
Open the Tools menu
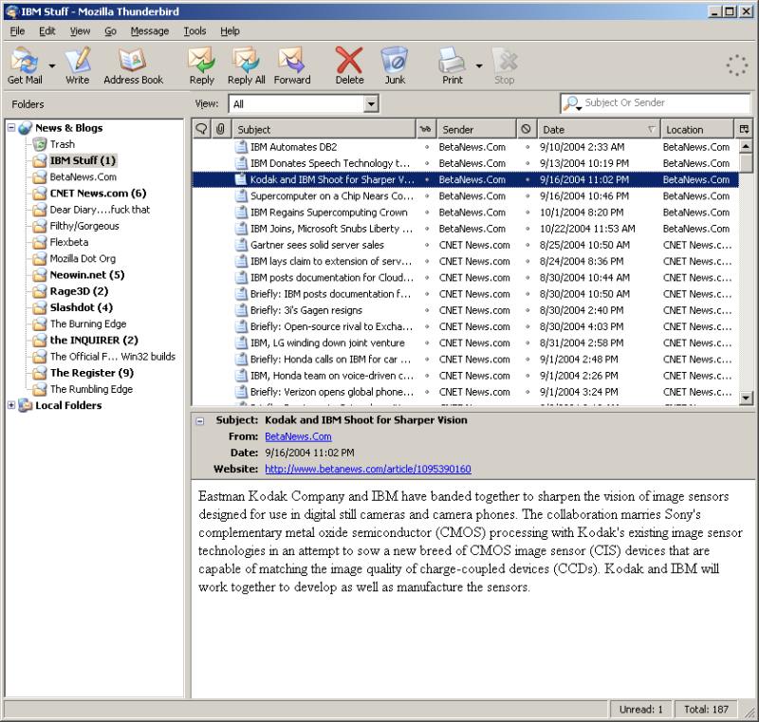click(x=194, y=31)
